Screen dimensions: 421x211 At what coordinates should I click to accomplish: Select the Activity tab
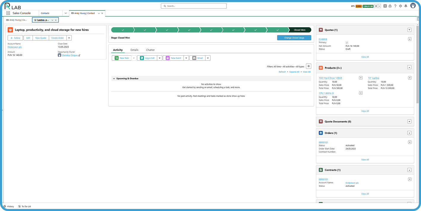click(x=118, y=50)
